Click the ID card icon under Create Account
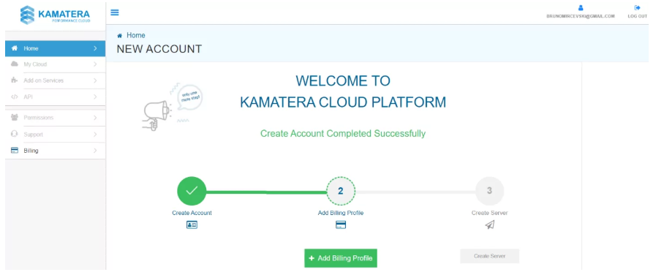This screenshot has height=275, width=656. pos(192,225)
